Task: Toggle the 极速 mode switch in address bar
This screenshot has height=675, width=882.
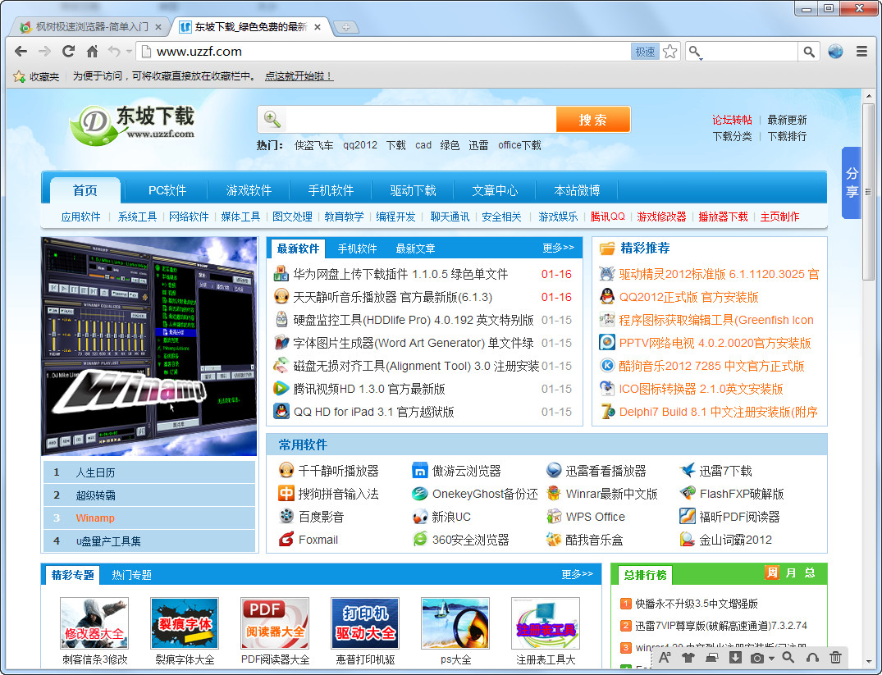Action: 645,52
